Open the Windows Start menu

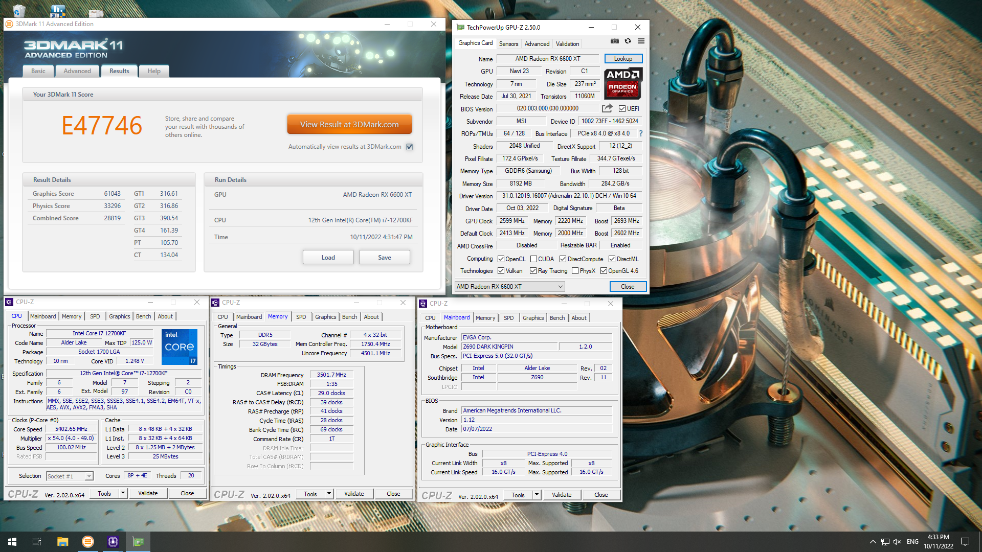click(x=12, y=542)
